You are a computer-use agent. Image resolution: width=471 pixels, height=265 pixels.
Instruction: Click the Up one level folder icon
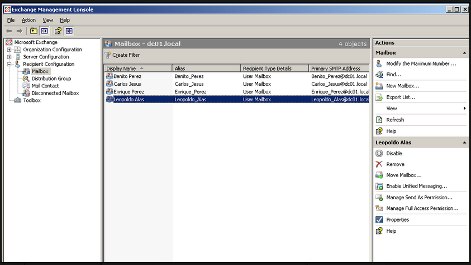click(x=34, y=31)
